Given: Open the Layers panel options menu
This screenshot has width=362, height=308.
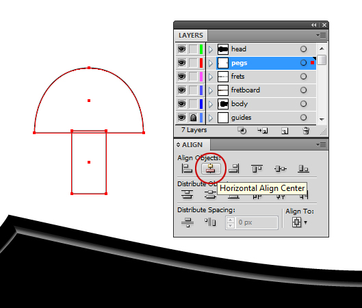Looking at the screenshot, I should coord(321,36).
